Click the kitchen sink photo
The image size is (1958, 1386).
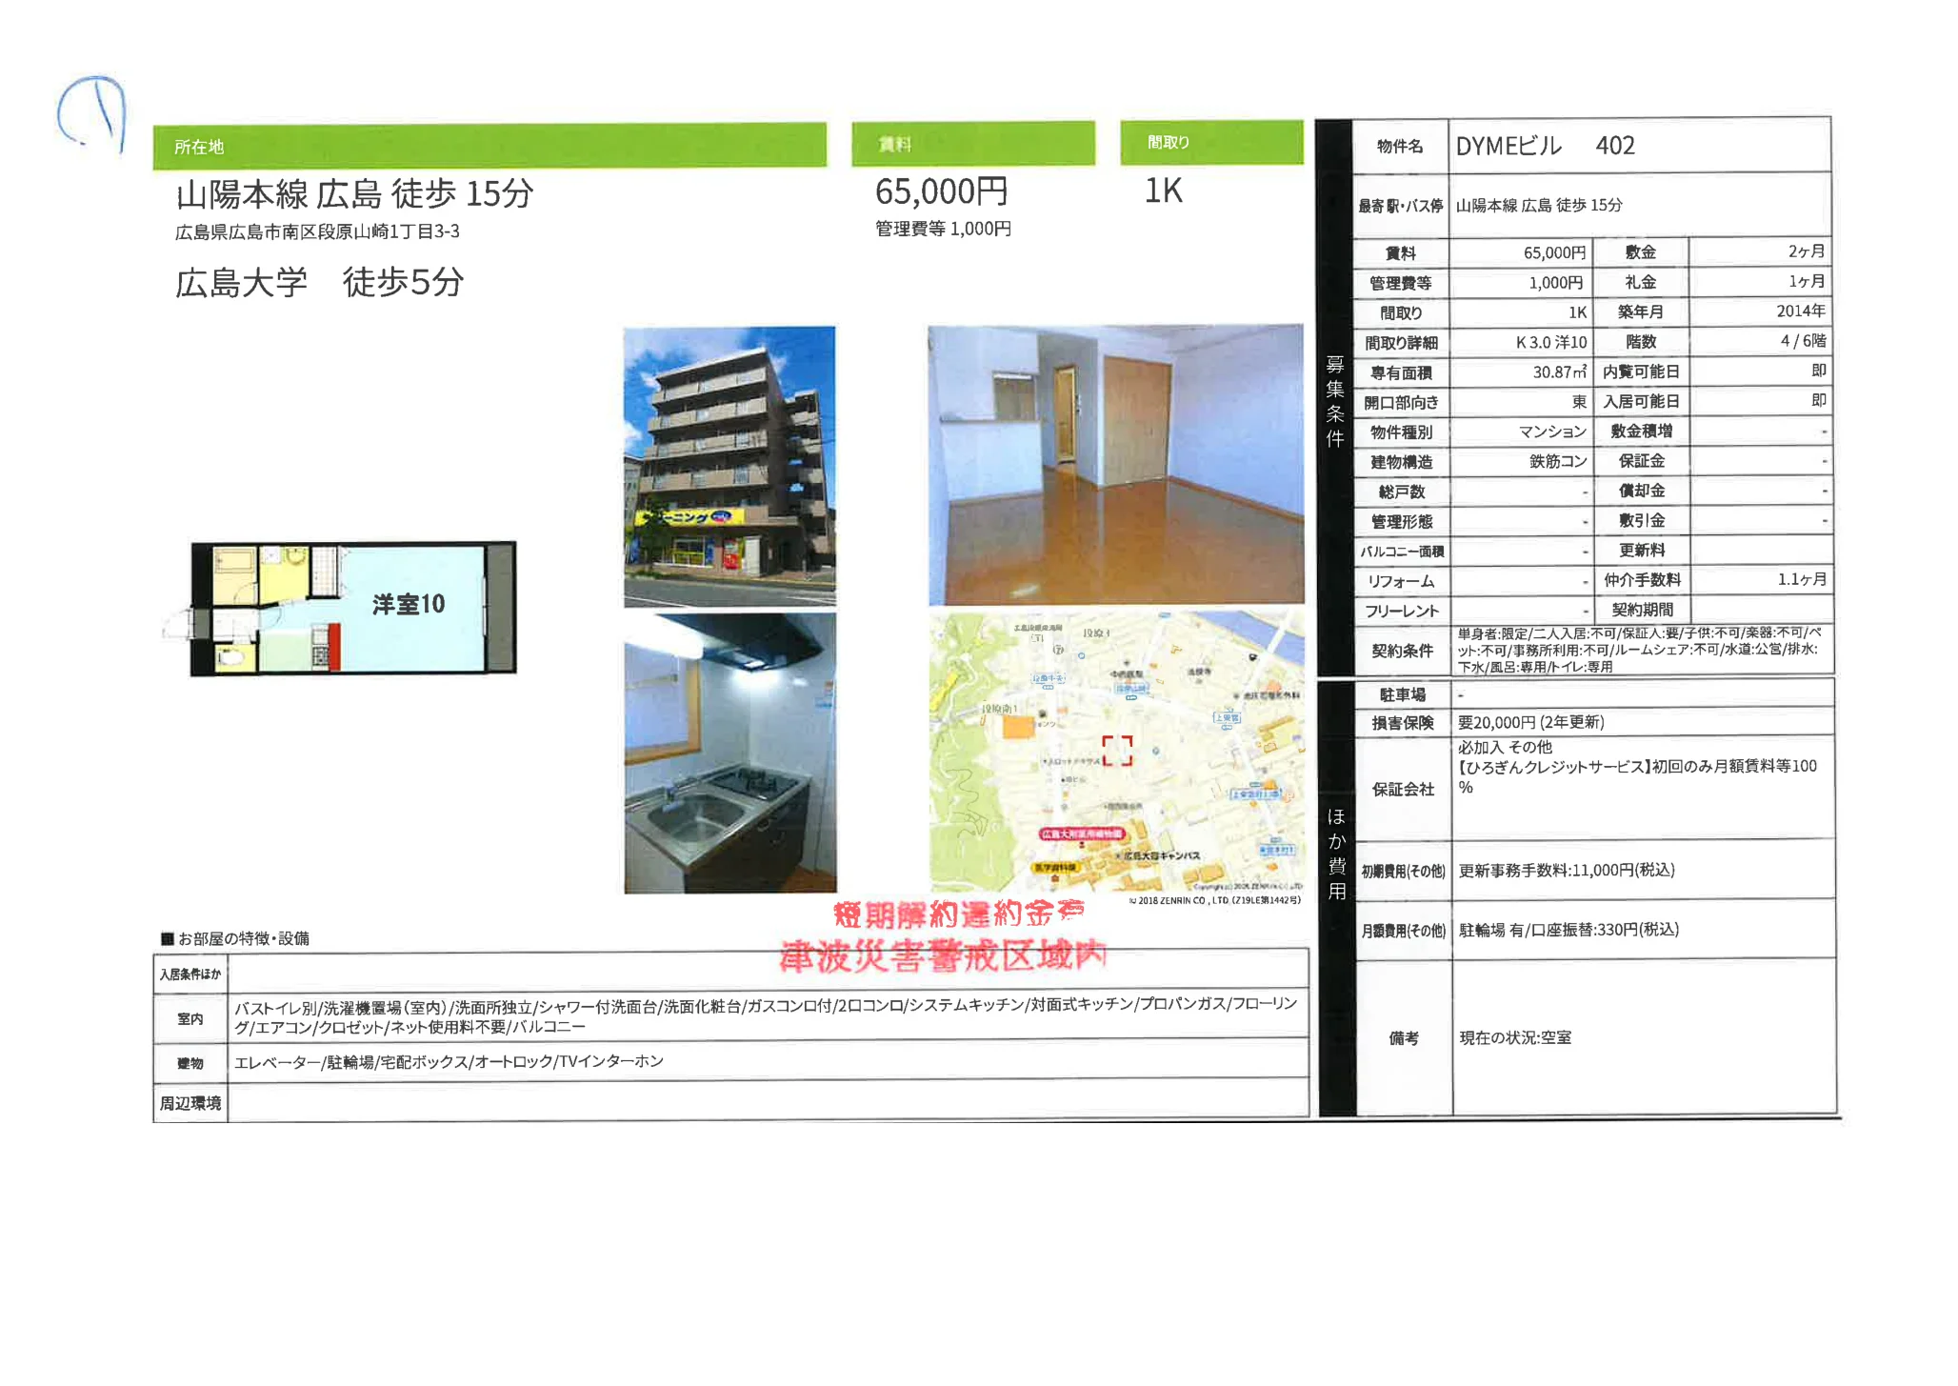[729, 753]
